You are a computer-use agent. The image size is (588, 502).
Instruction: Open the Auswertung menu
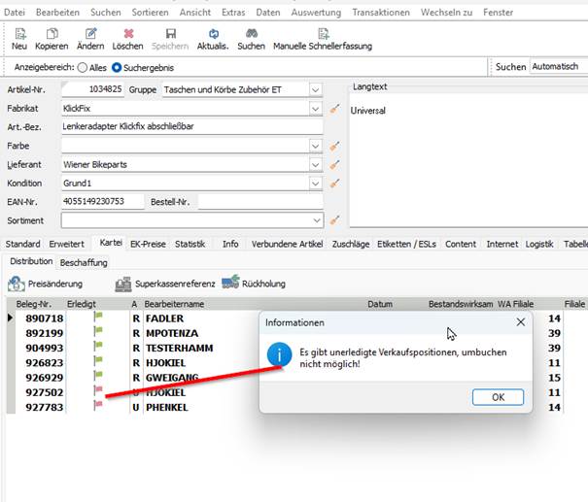316,13
